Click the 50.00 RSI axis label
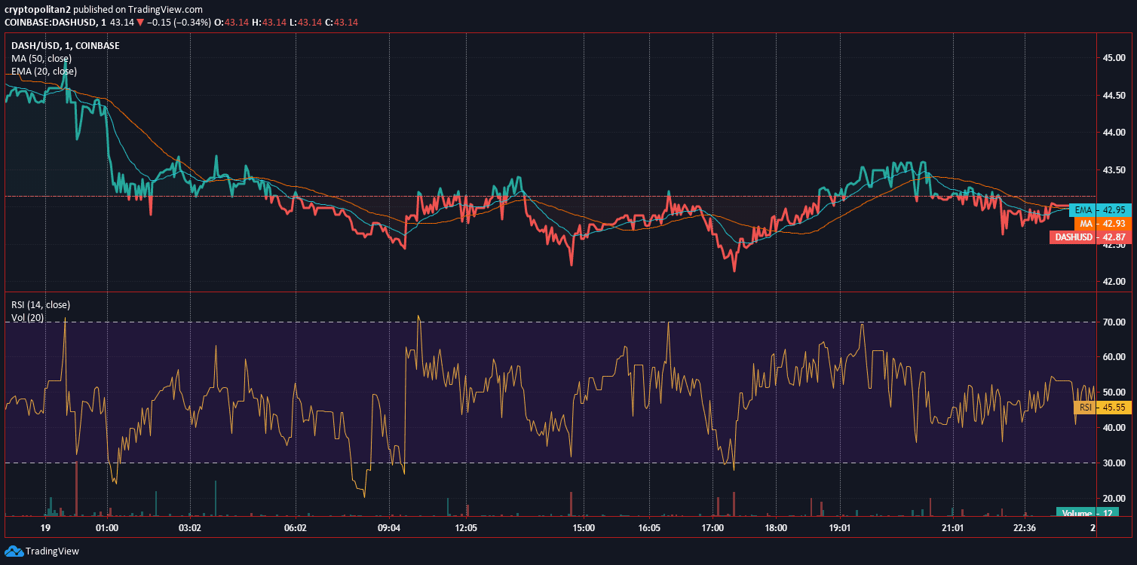Viewport: 1137px width, 565px height. click(1114, 392)
